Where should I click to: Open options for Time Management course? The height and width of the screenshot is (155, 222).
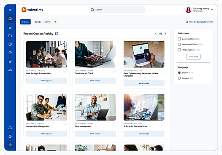pyautogui.click(x=114, y=124)
